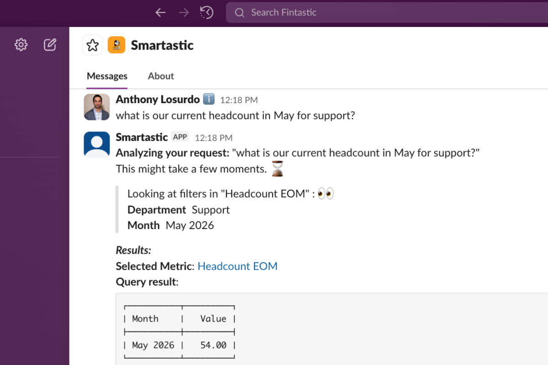Click the info icon beside Anthony Losurdo's name

pos(208,99)
